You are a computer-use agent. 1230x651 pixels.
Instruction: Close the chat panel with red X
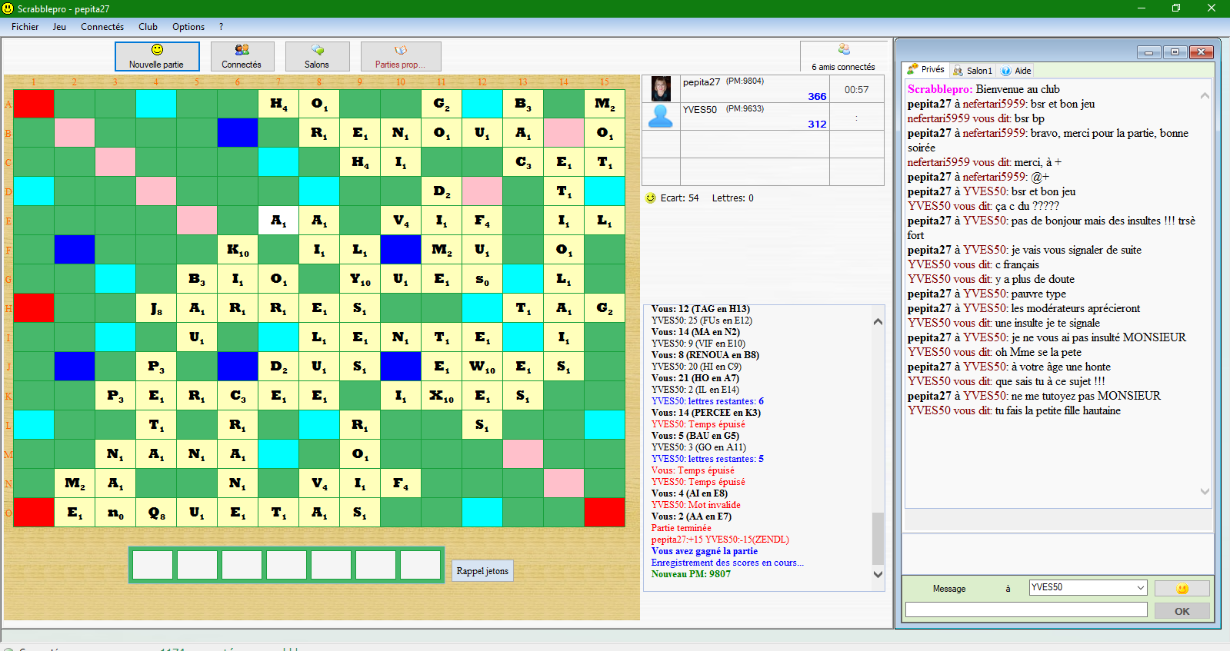1201,52
